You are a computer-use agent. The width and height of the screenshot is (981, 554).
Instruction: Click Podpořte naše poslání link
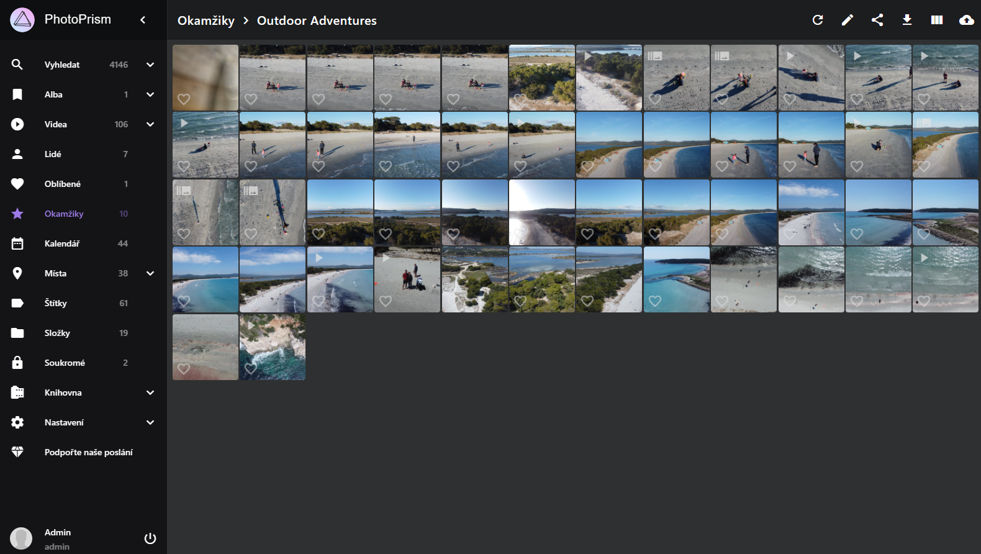point(88,452)
